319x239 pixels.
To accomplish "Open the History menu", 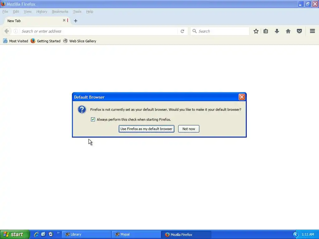I will coord(42,12).
